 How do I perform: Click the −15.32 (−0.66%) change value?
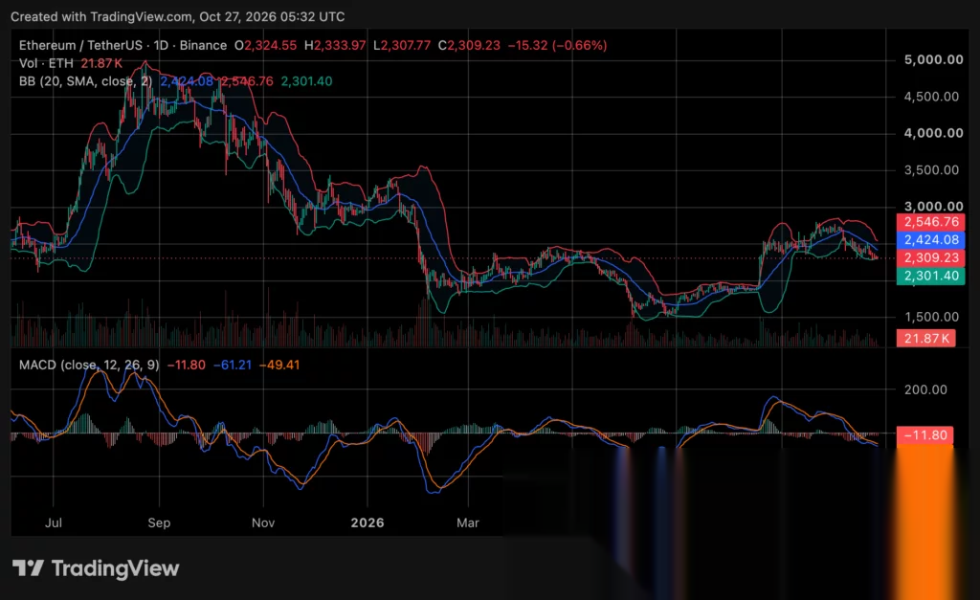point(558,46)
